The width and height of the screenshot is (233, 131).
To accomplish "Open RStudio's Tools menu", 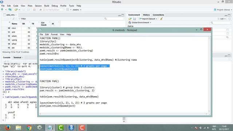I will pyautogui.click(x=71, y=6).
